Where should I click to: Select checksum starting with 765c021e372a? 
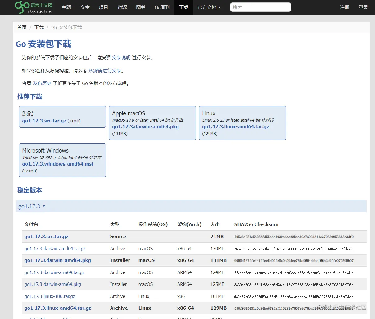pos(294,249)
